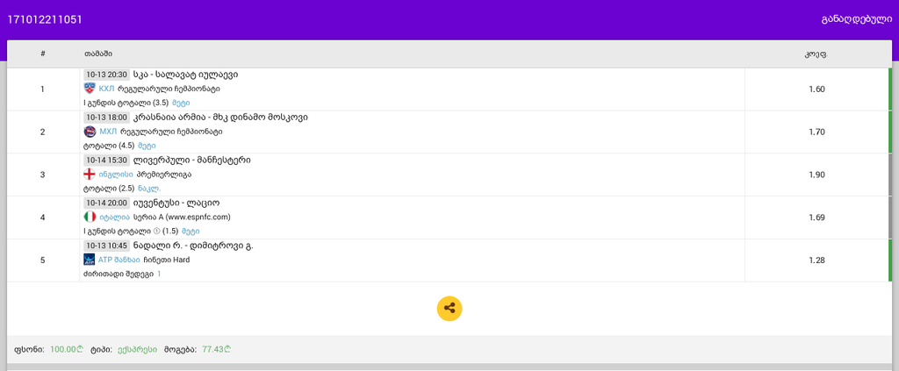Click row number 3 cell
This screenshot has width=899, height=371.
click(43, 175)
